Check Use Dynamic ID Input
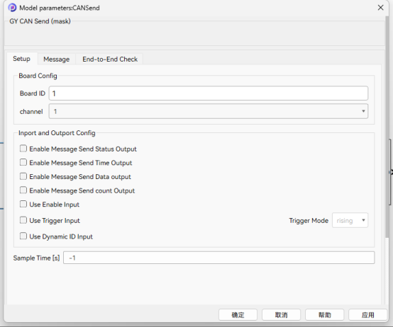The width and height of the screenshot is (393, 327). [x=23, y=236]
